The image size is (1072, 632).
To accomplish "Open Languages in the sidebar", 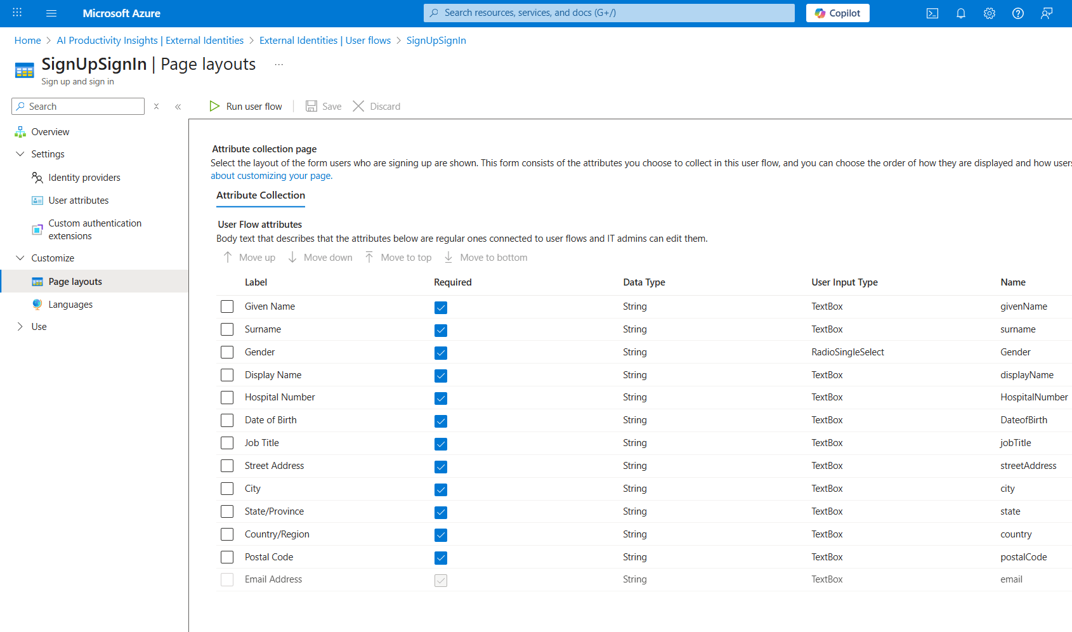I will 70,305.
